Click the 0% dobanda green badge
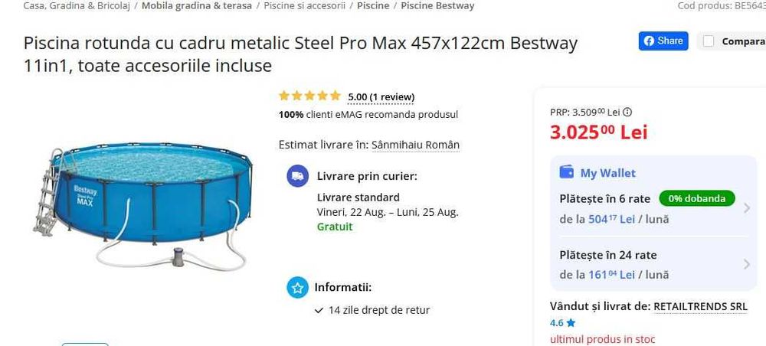 pyautogui.click(x=696, y=198)
